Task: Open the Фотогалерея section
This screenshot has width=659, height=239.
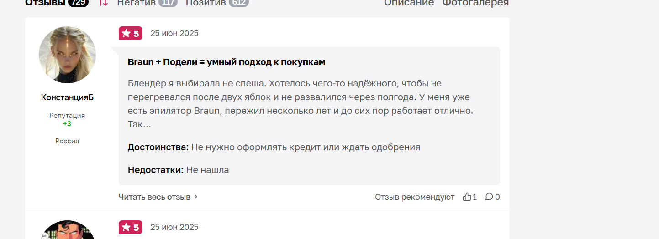Action: (475, 3)
